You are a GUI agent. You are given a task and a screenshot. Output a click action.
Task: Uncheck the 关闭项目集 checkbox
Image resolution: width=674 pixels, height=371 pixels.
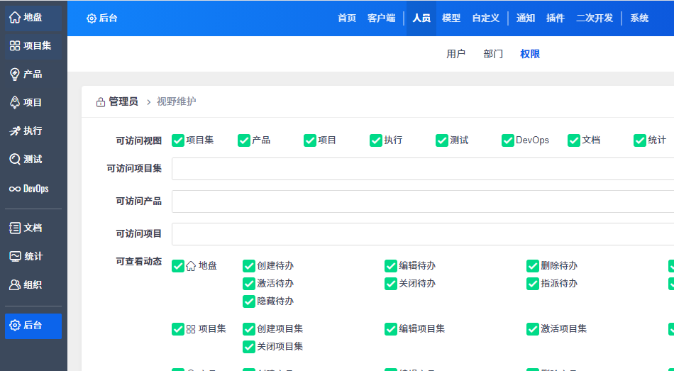click(x=249, y=347)
